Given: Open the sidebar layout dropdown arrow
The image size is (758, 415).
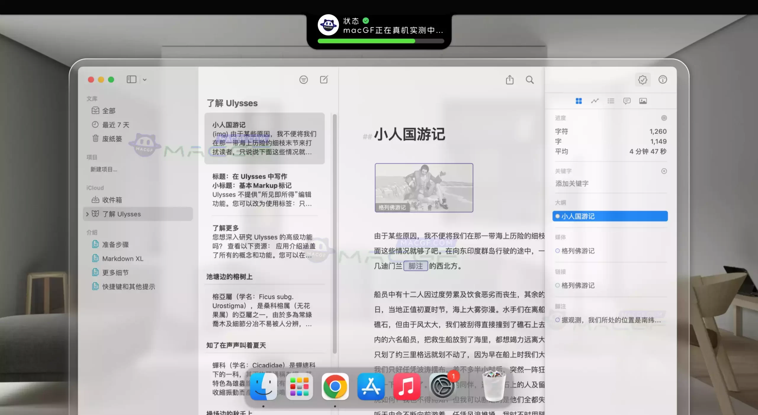Looking at the screenshot, I should click(x=144, y=80).
